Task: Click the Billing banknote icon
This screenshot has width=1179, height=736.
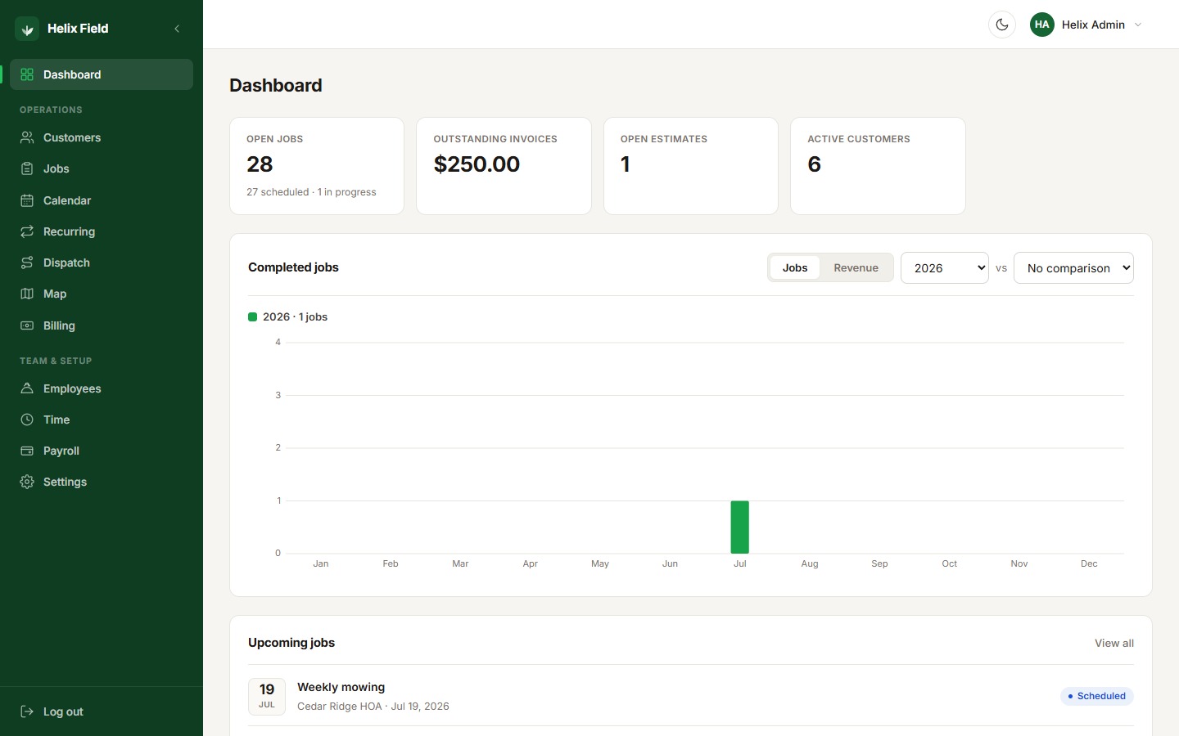Action: coord(27,325)
